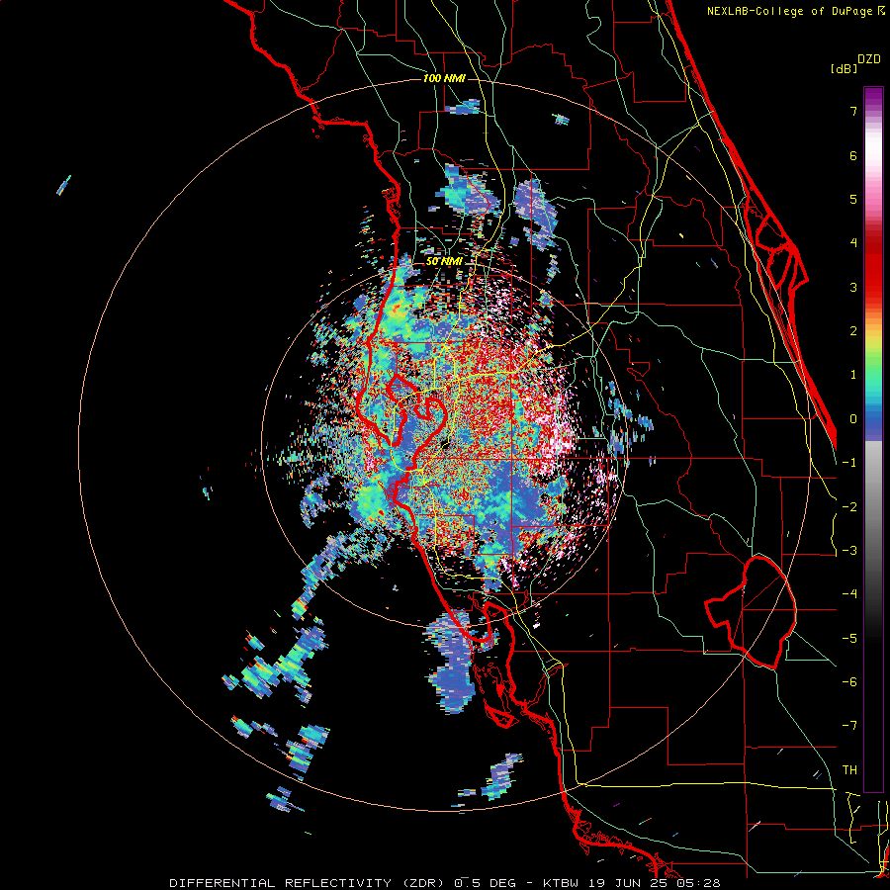The height and width of the screenshot is (890, 890).
Task: Click the NEXLAB-College of DuPage credit text
Action: coord(790,11)
